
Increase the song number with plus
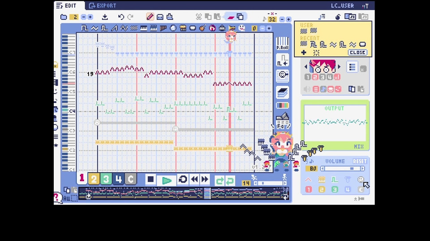[x=90, y=17]
